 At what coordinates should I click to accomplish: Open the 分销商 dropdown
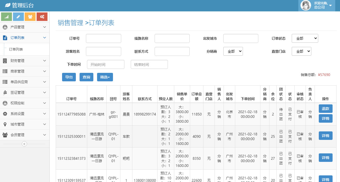(x=233, y=51)
